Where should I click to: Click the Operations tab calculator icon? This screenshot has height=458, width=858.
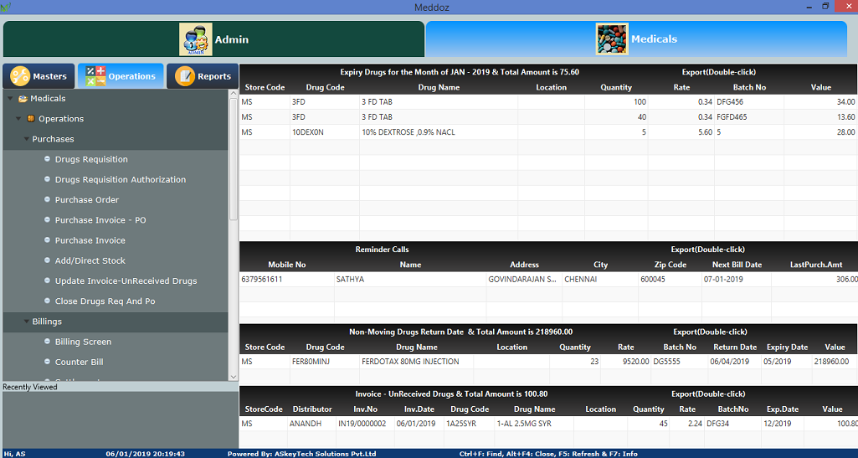(x=95, y=76)
